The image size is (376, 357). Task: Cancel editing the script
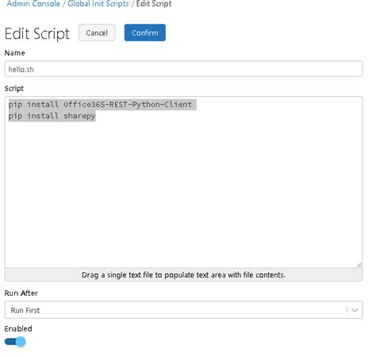(x=97, y=33)
